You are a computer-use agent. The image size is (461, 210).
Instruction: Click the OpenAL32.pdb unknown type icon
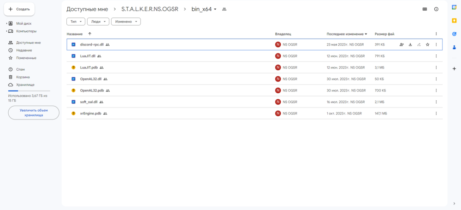73,91
